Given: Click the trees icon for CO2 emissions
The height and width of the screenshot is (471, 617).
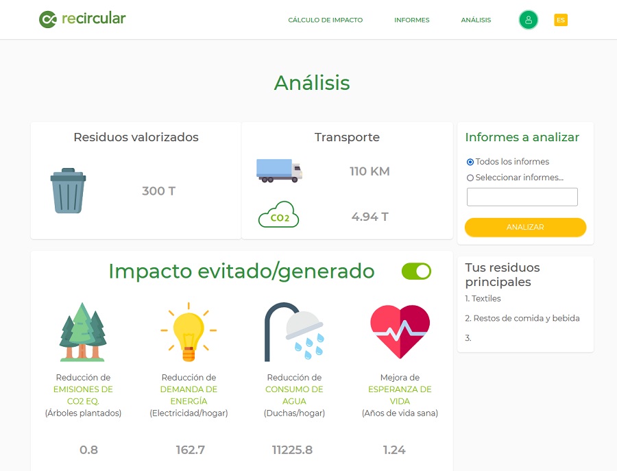Looking at the screenshot, I should [x=83, y=332].
